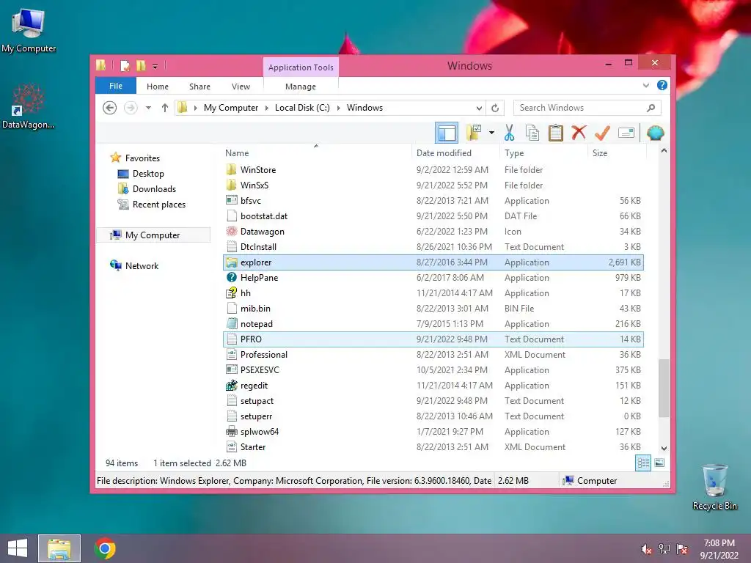Click the Forward navigation arrow
The height and width of the screenshot is (563, 751).
click(x=131, y=108)
